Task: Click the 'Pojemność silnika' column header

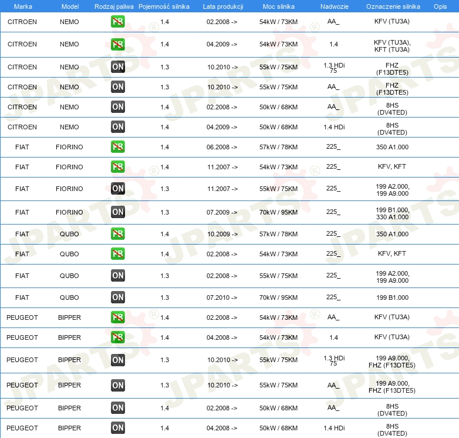Action: (x=164, y=6)
